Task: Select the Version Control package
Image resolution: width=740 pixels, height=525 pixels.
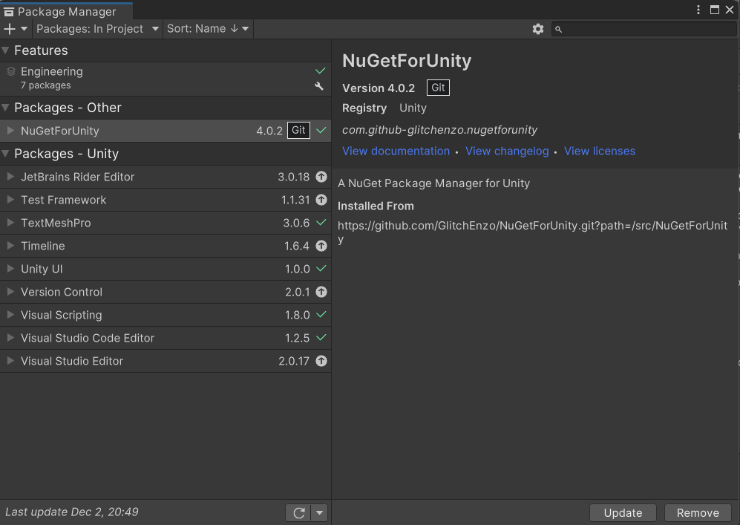Action: click(x=166, y=292)
